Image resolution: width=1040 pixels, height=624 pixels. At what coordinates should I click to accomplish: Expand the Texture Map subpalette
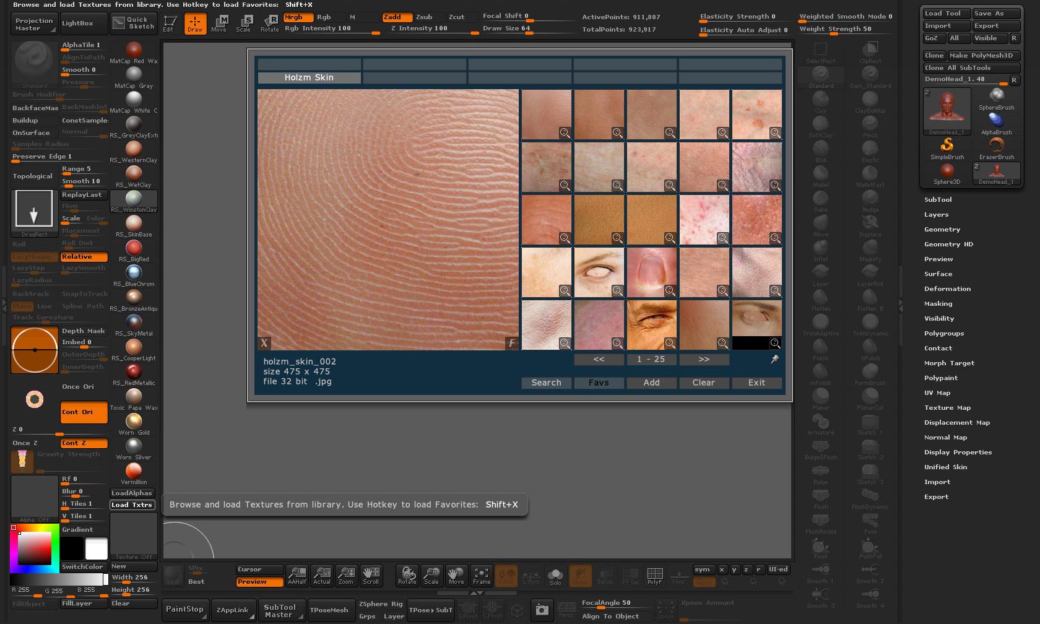[947, 408]
